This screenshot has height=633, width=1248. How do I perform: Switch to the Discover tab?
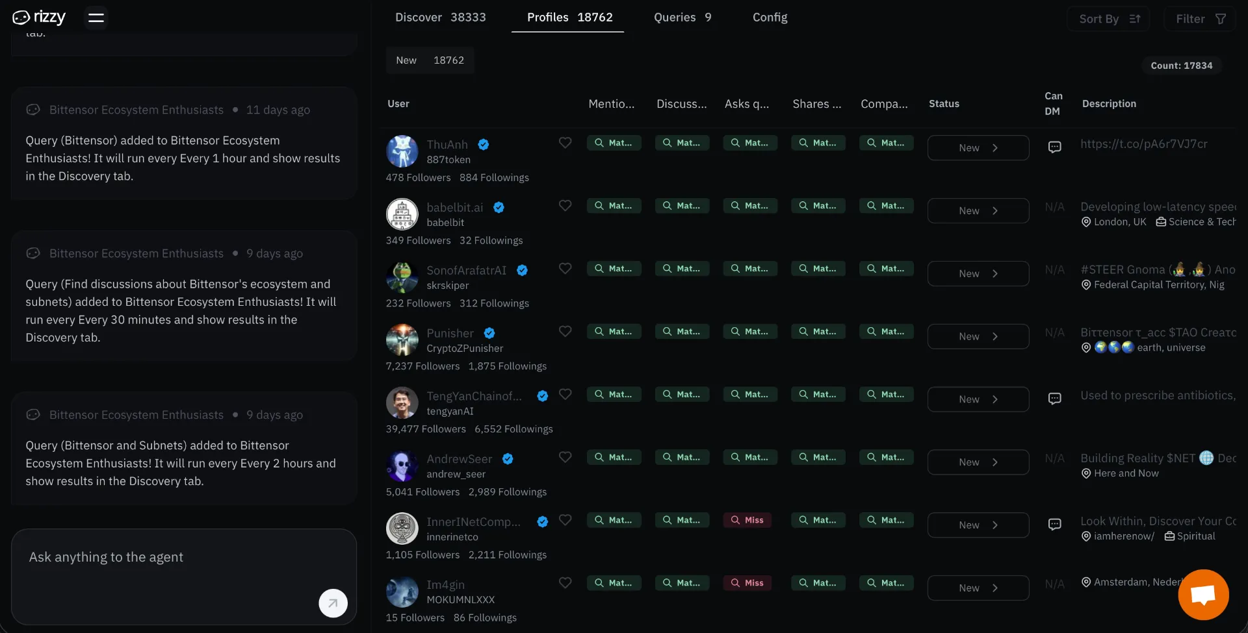tap(440, 18)
